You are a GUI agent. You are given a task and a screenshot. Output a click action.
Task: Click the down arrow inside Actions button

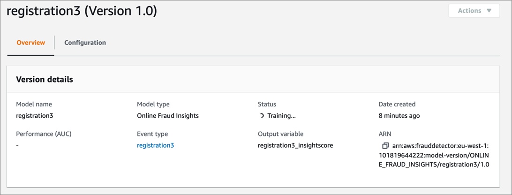[x=489, y=10]
